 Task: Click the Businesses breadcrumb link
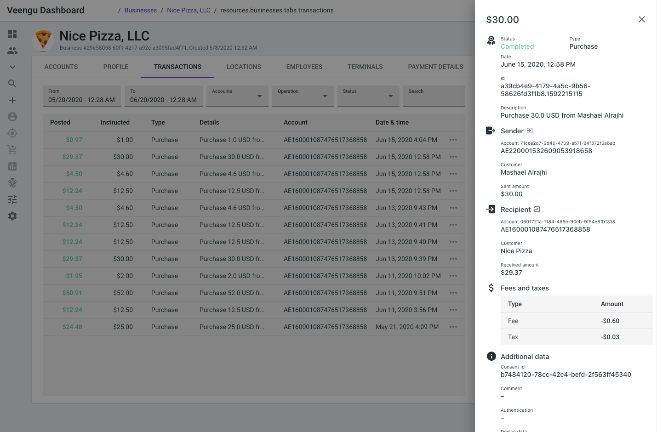click(140, 10)
